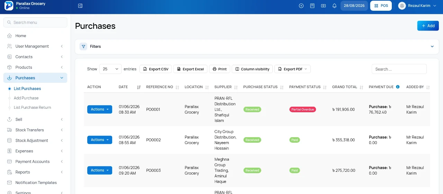Click the Payment Due info icon
443x194 pixels.
(398, 87)
